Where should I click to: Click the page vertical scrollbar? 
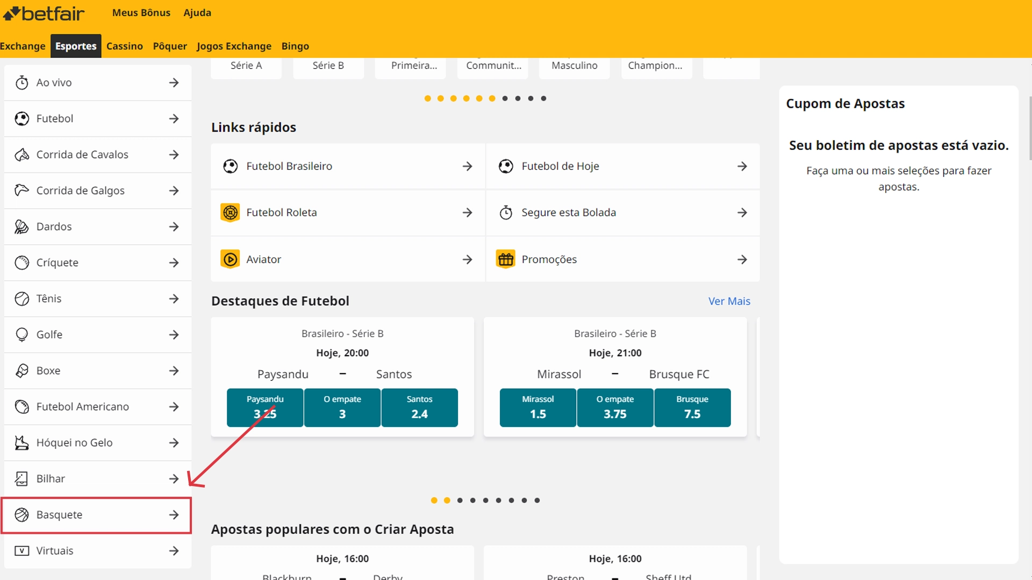[1030, 129]
